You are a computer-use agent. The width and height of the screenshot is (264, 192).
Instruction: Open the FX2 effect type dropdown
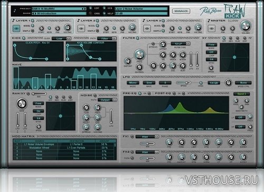pyautogui.click(x=147, y=152)
